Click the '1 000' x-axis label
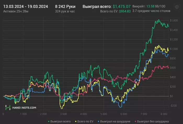Viewport: 183px width, 124px height. tap(23, 114)
